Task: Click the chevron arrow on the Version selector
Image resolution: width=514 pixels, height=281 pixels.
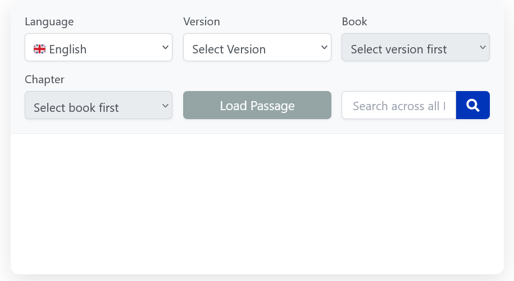Action: pyautogui.click(x=324, y=47)
